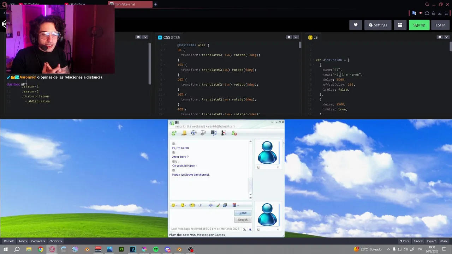Click the video call webcam icon

(194, 133)
